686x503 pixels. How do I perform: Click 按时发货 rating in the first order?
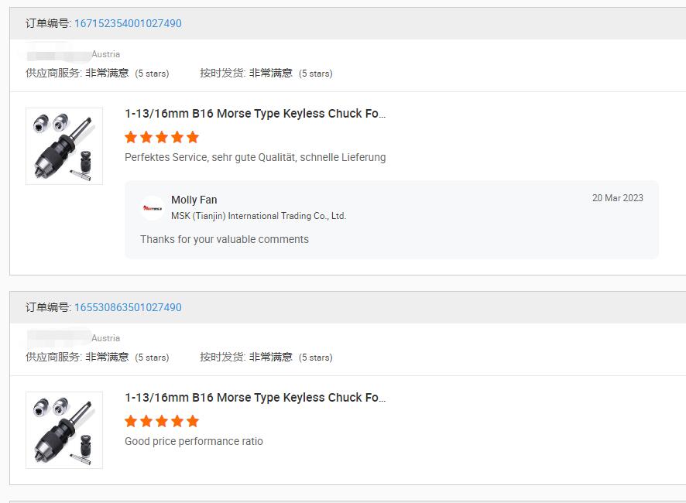coord(266,74)
